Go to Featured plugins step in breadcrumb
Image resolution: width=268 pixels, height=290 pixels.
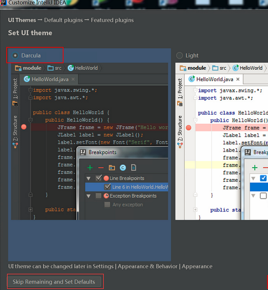point(112,20)
